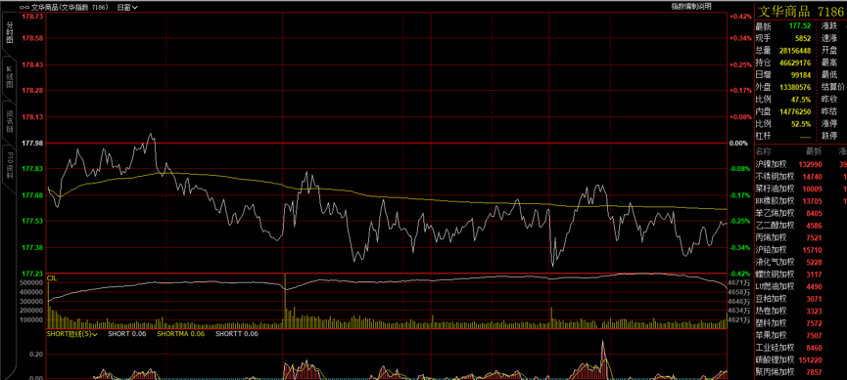Open the F10资料 side tab
The height and width of the screenshot is (380, 847).
9,166
